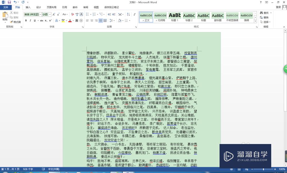Toggle italic formatting
Screen dimensions: 287x173
pyautogui.click(x=30, y=20)
